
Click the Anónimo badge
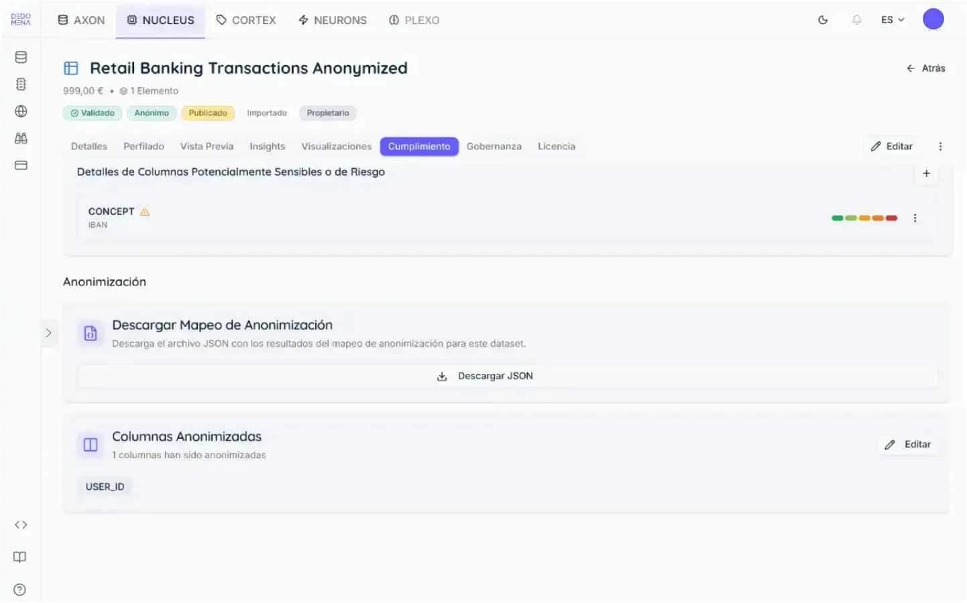(x=152, y=113)
